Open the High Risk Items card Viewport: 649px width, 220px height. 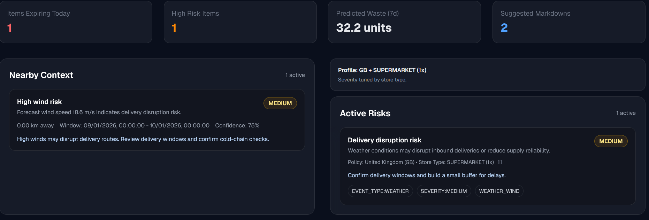240,22
